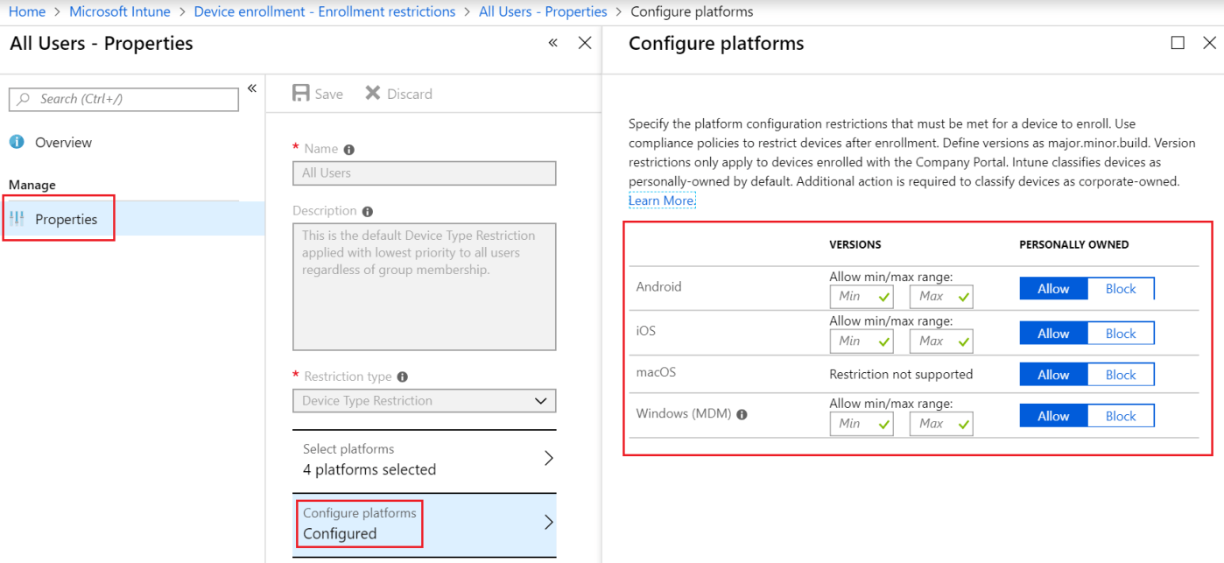Click the Save icon
1224x563 pixels.
pyautogui.click(x=302, y=93)
